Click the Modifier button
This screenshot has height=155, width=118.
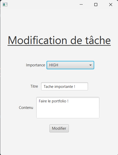coord(59,128)
